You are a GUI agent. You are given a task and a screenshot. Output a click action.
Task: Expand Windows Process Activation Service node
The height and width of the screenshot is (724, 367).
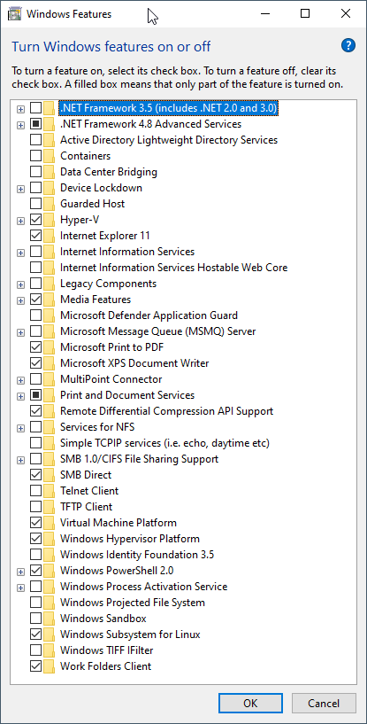tap(20, 588)
